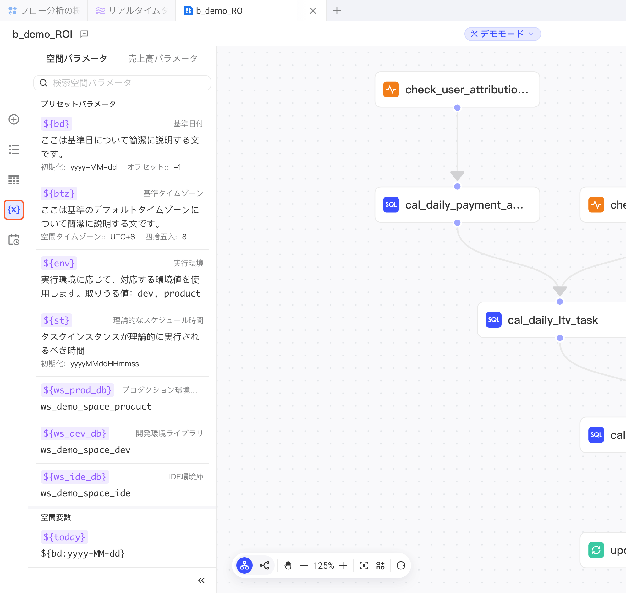This screenshot has width=626, height=593.
Task: Switch to 売上高パラメータ tab
Action: [162, 58]
